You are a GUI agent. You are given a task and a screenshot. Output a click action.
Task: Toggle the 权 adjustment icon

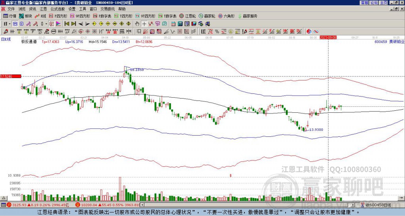tap(51, 24)
